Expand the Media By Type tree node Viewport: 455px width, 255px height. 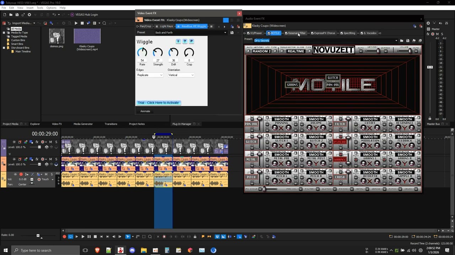click(4, 33)
